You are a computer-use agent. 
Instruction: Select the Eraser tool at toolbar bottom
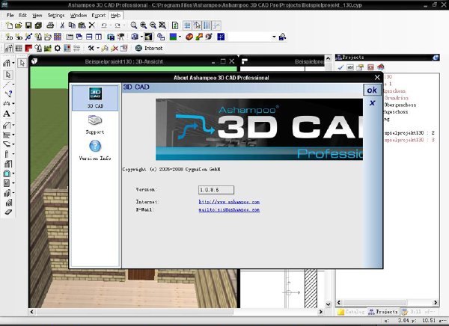[x=8, y=212]
